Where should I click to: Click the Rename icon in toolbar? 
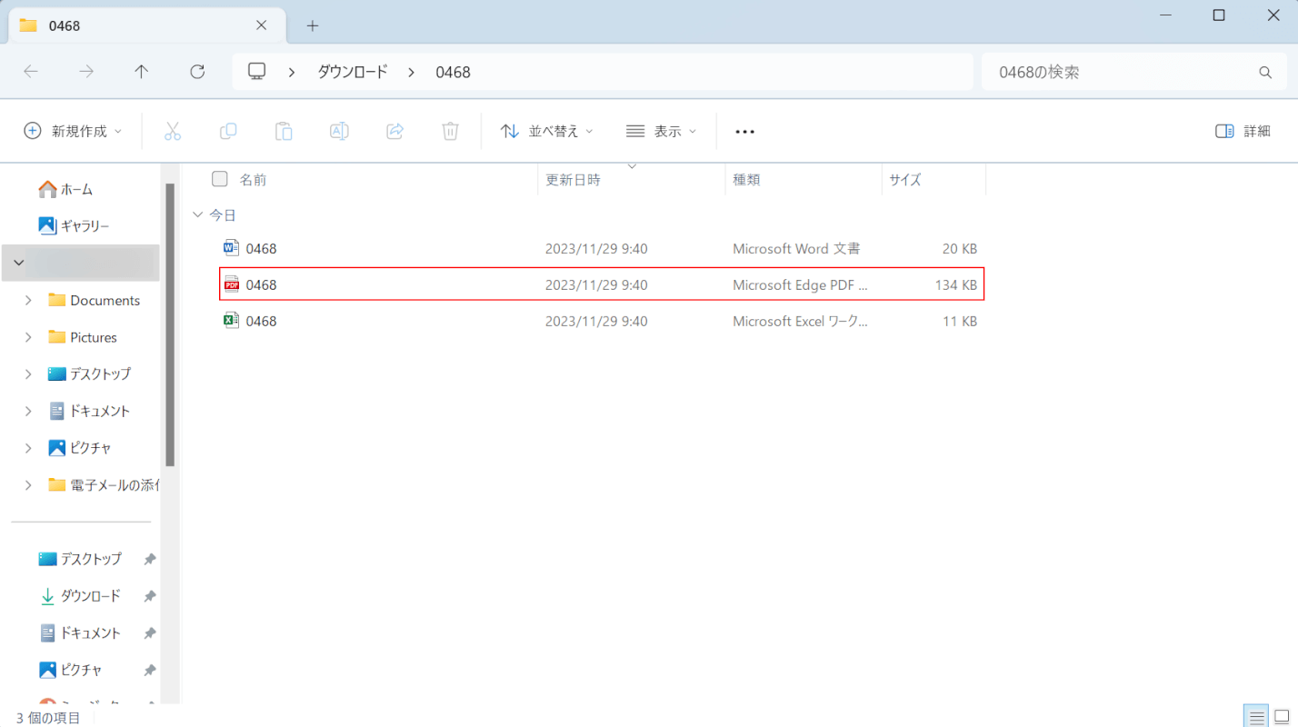pyautogui.click(x=339, y=131)
